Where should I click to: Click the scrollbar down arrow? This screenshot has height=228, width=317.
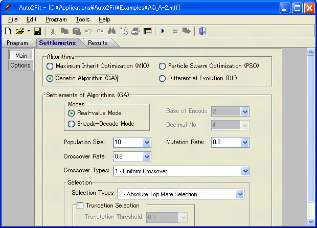(x=310, y=222)
